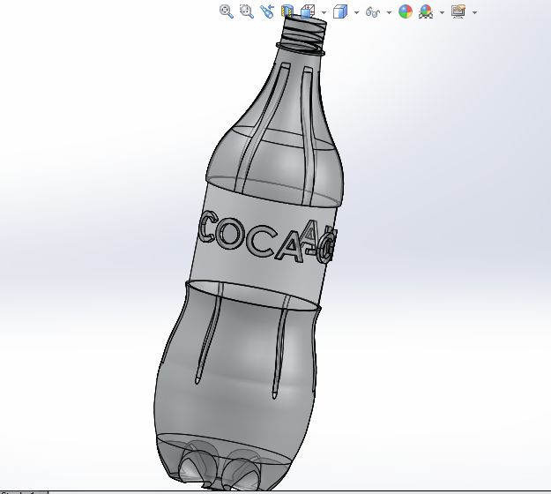The width and height of the screenshot is (551, 494).
Task: Click the Apply Scene icon
Action: 426,11
